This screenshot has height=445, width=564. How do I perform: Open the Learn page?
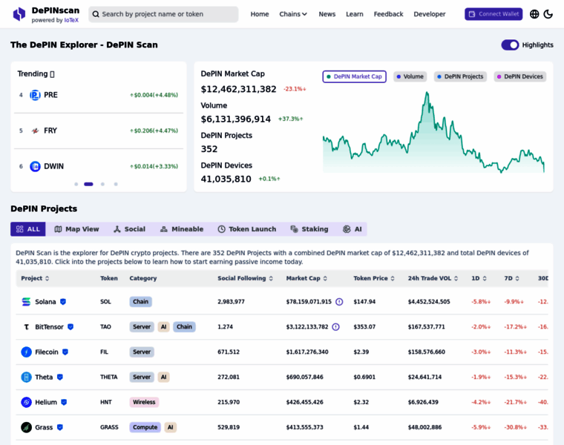tap(355, 14)
